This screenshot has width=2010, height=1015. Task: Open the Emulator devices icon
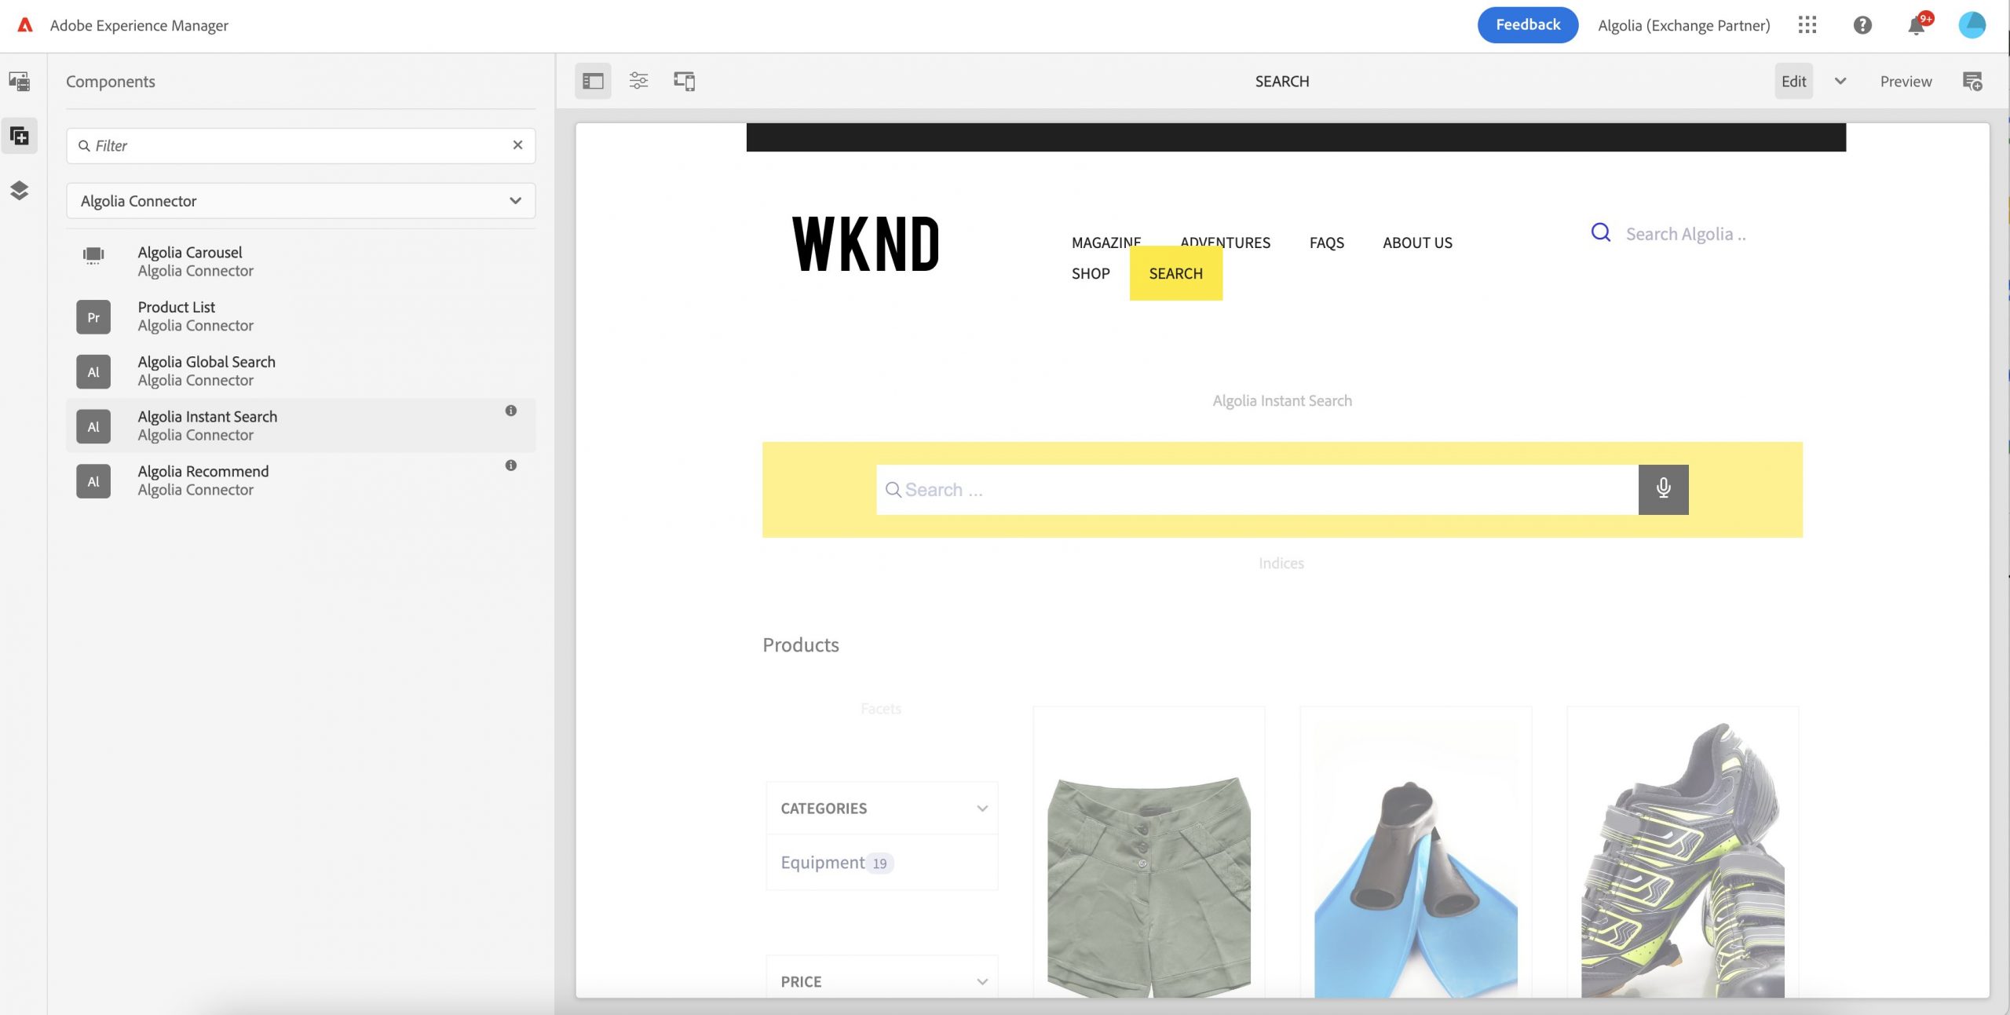(x=684, y=82)
